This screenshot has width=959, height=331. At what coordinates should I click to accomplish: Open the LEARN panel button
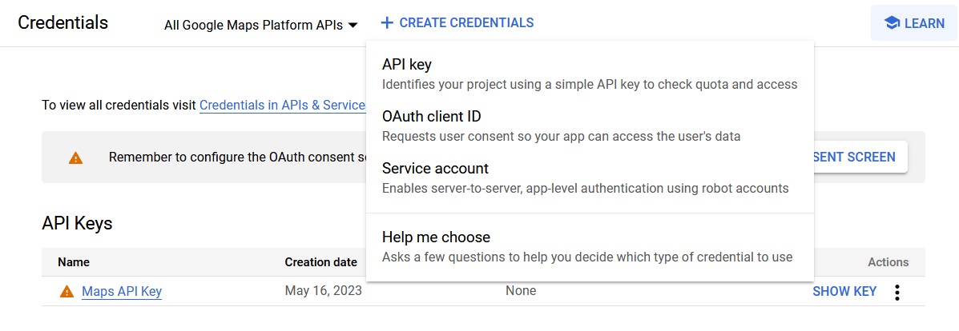pos(914,23)
